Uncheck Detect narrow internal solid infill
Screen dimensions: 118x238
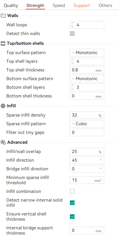pos(72,203)
